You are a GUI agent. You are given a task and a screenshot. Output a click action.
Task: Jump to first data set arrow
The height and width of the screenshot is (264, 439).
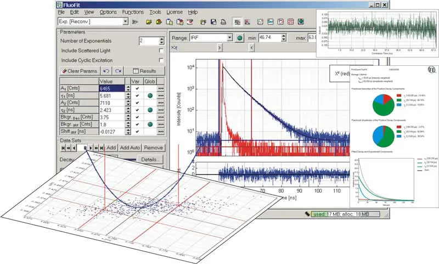(63, 148)
